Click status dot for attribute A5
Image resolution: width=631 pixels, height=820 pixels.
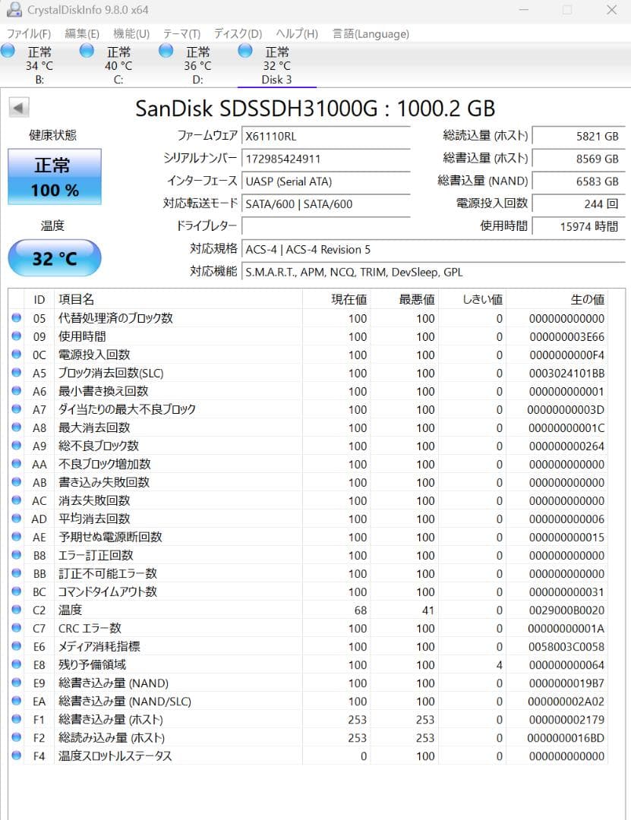point(16,373)
